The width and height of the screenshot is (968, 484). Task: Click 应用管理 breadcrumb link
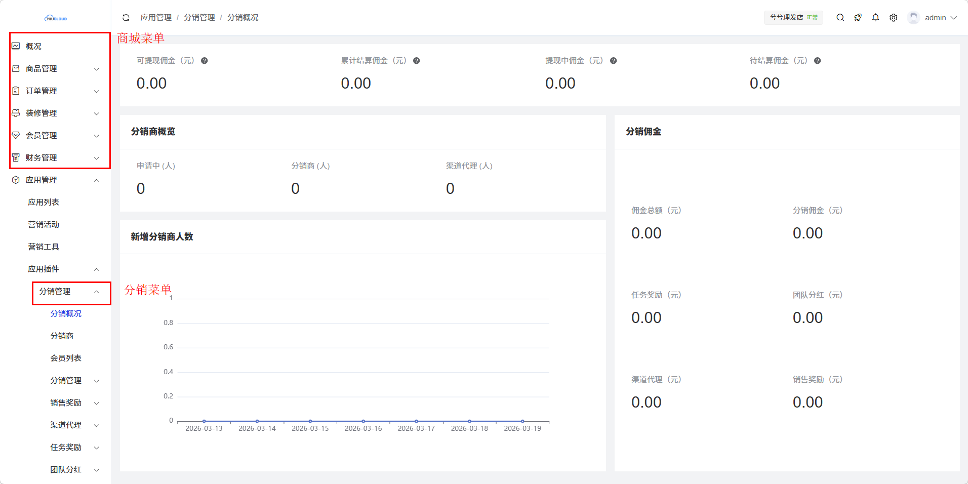pyautogui.click(x=156, y=18)
